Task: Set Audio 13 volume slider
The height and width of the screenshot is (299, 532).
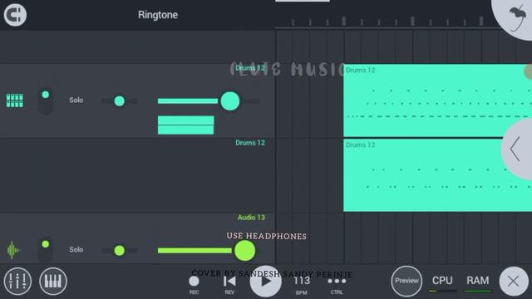Action: [x=207, y=251]
